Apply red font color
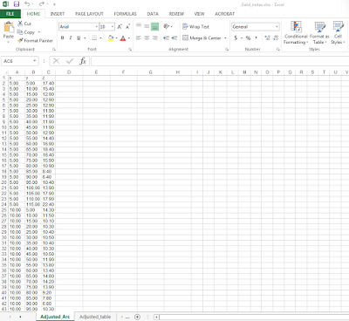349x321 pixels. (x=123, y=38)
